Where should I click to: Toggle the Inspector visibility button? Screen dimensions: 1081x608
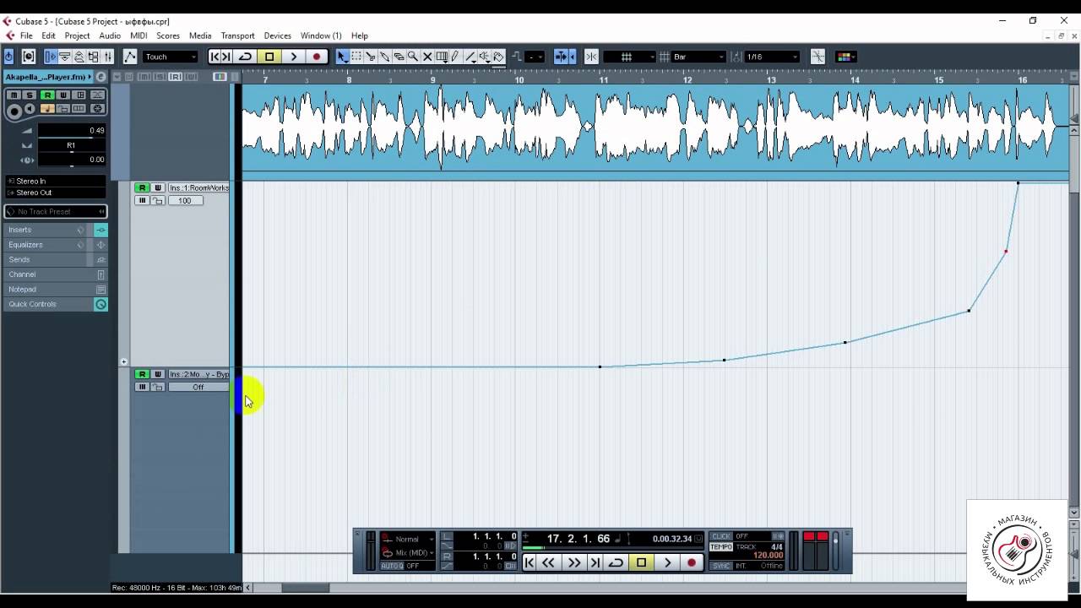click(x=51, y=57)
